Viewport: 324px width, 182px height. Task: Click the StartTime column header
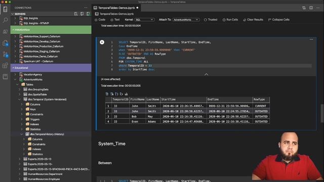(x=183, y=100)
